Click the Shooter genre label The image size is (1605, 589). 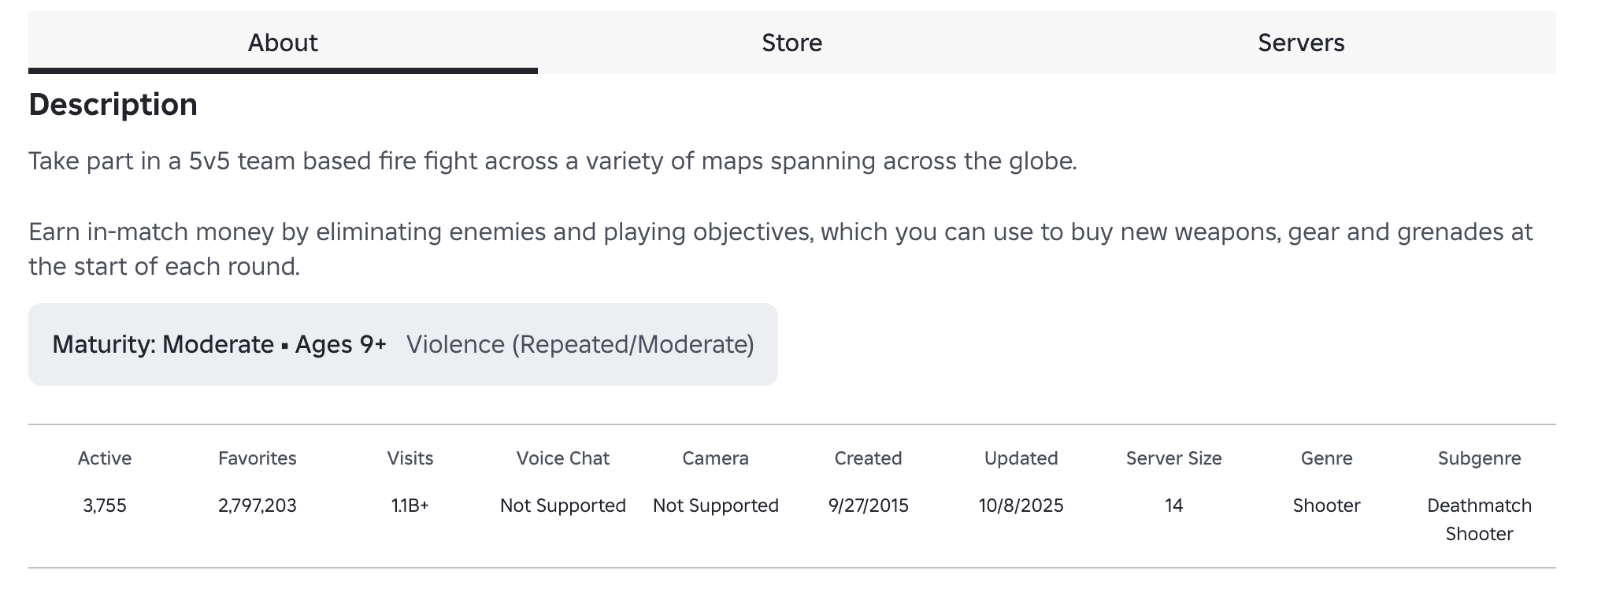click(x=1326, y=506)
